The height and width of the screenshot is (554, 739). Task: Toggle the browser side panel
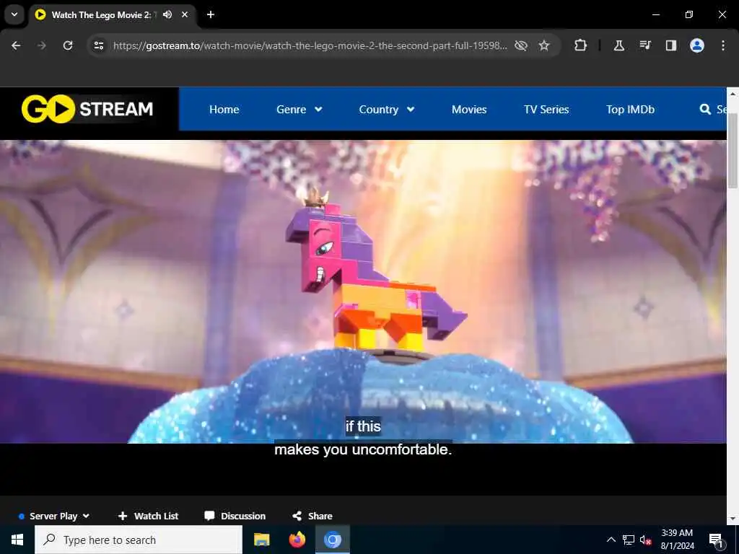click(x=670, y=45)
